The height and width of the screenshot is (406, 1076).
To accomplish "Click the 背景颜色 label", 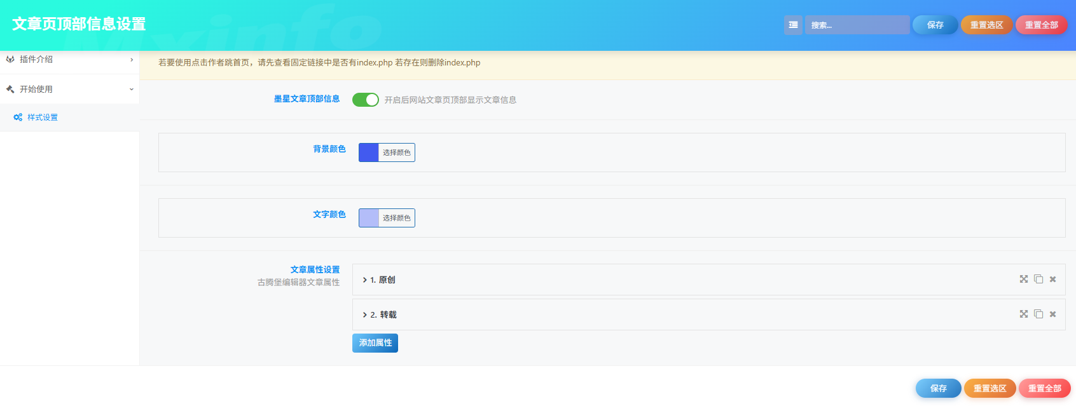I will (x=329, y=149).
